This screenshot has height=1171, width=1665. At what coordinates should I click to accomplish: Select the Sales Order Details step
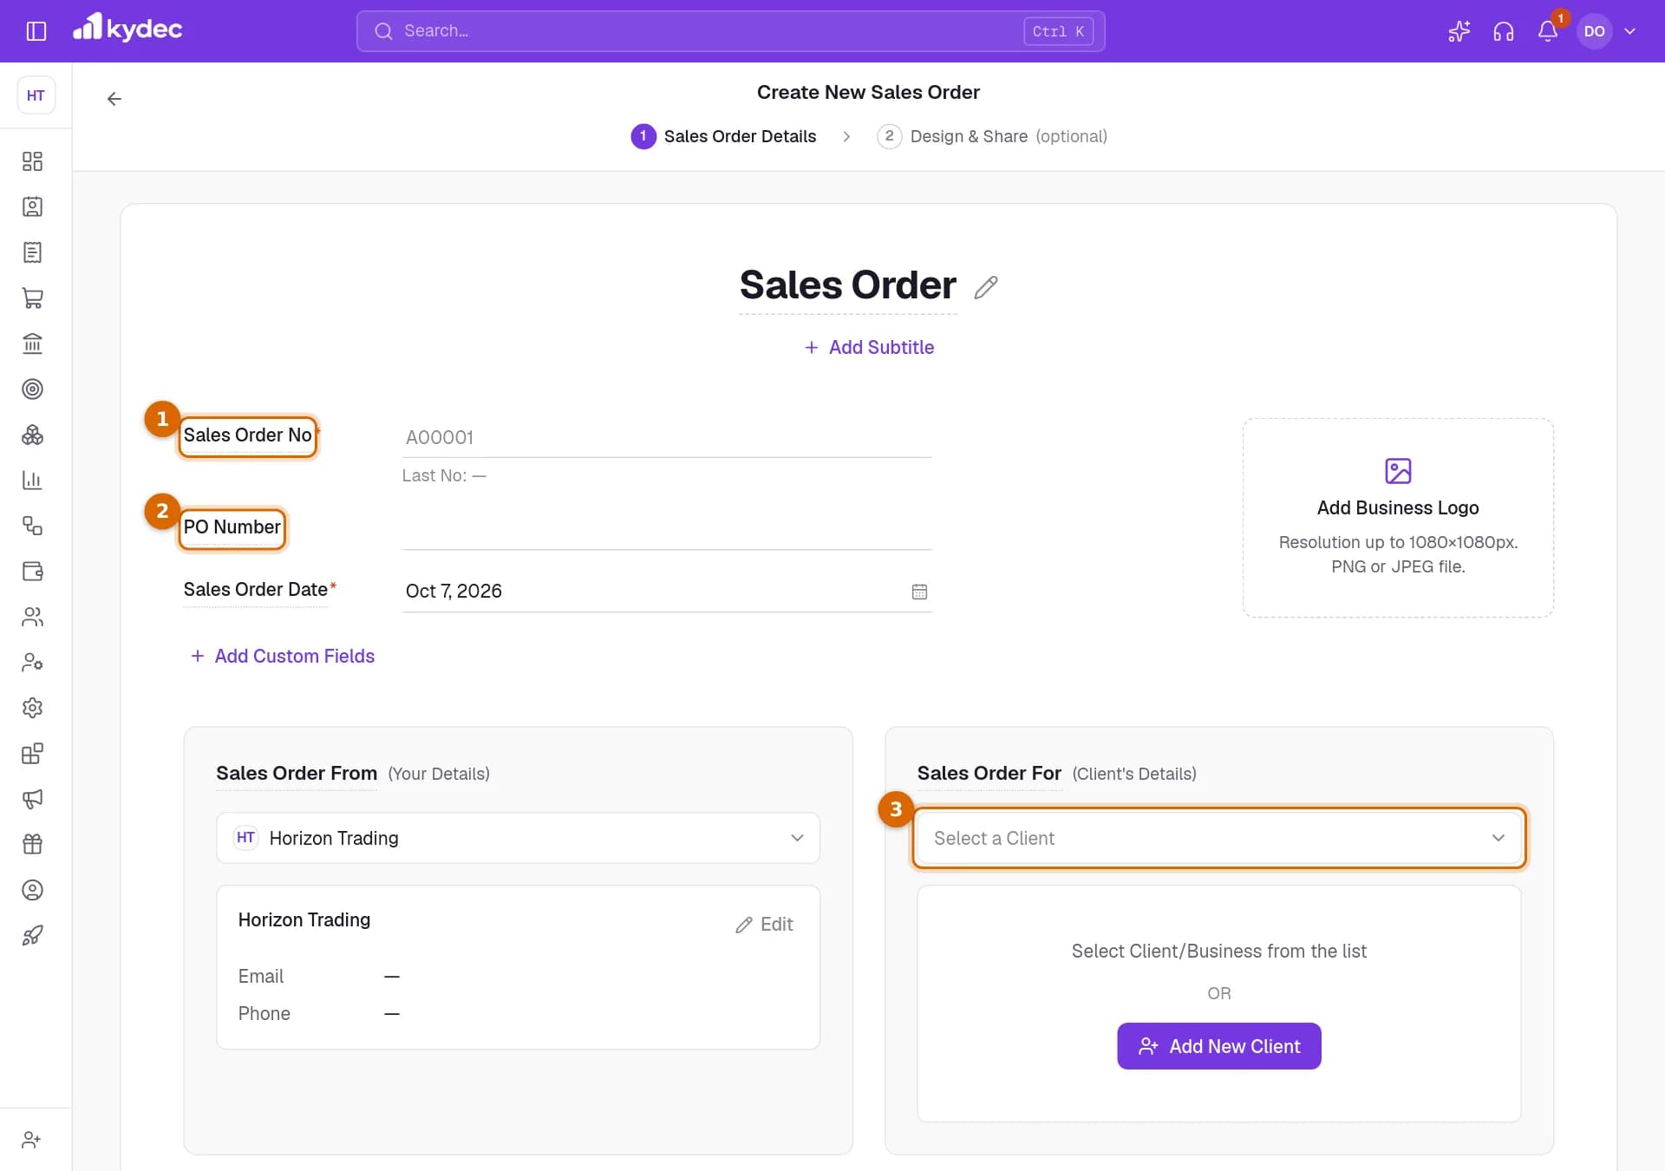[724, 136]
